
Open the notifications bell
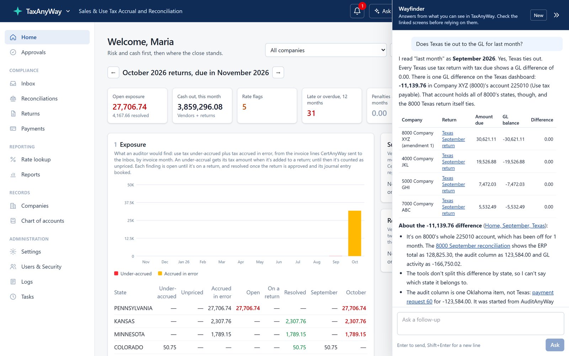pyautogui.click(x=357, y=11)
